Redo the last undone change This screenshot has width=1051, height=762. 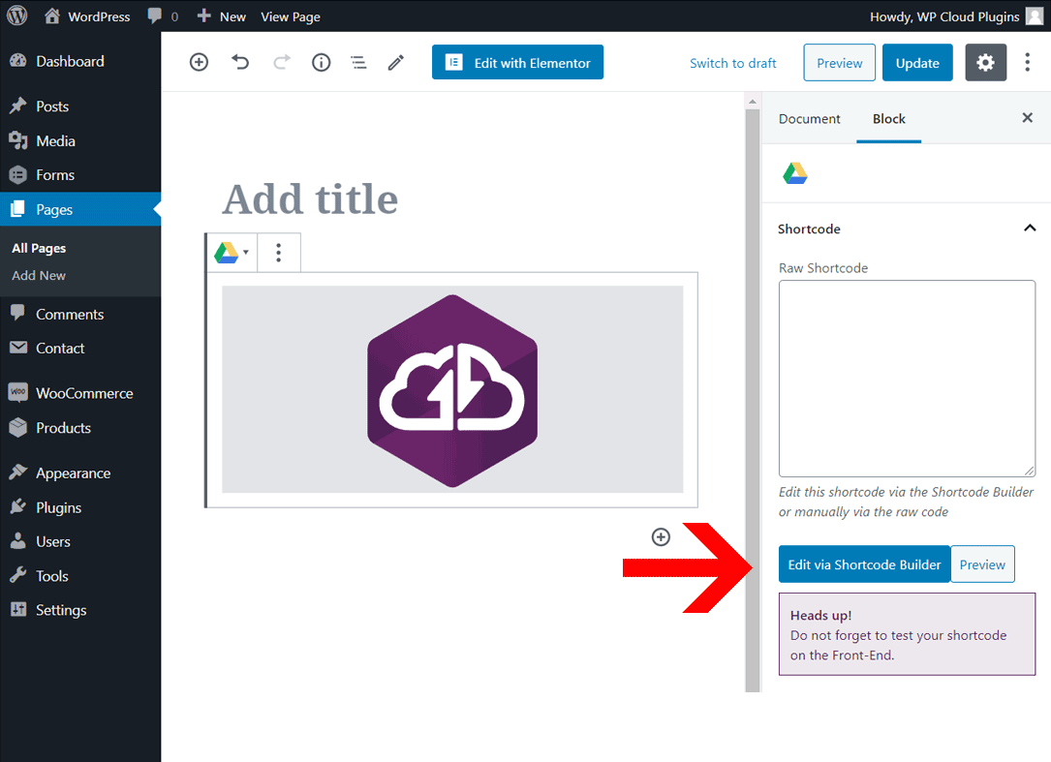[x=282, y=62]
